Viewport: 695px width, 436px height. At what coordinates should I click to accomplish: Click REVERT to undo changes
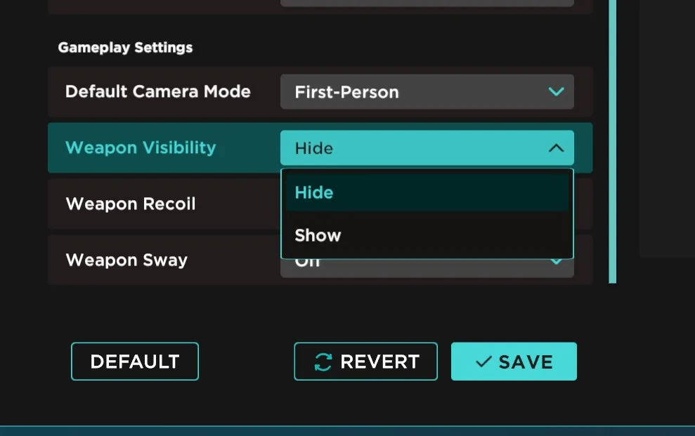[x=365, y=362]
